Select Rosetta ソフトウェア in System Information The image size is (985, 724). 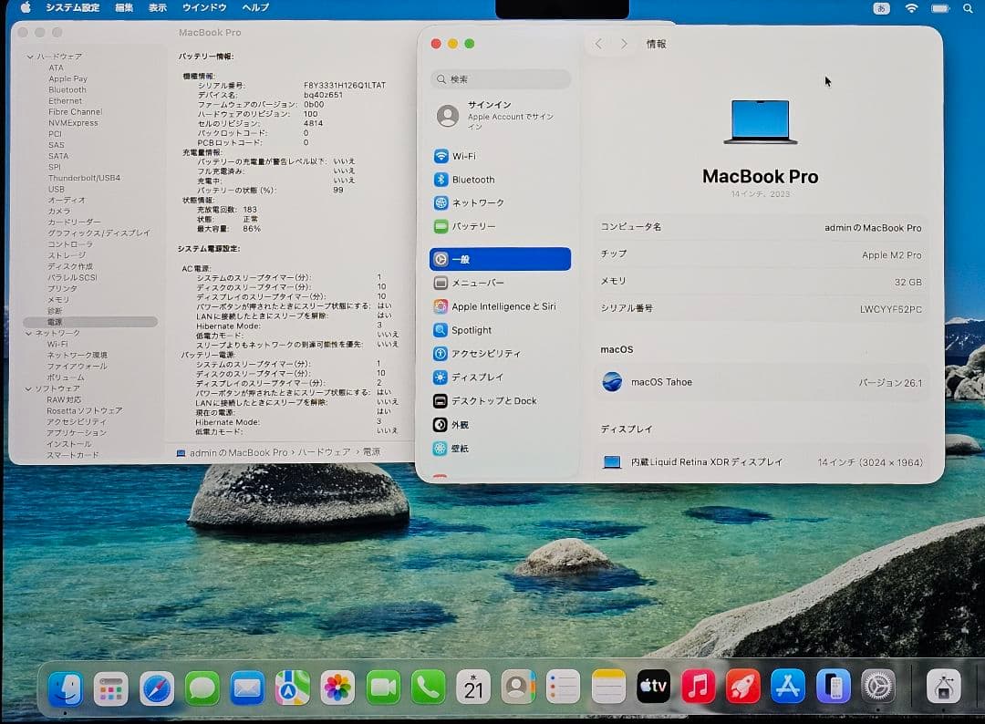(x=84, y=410)
